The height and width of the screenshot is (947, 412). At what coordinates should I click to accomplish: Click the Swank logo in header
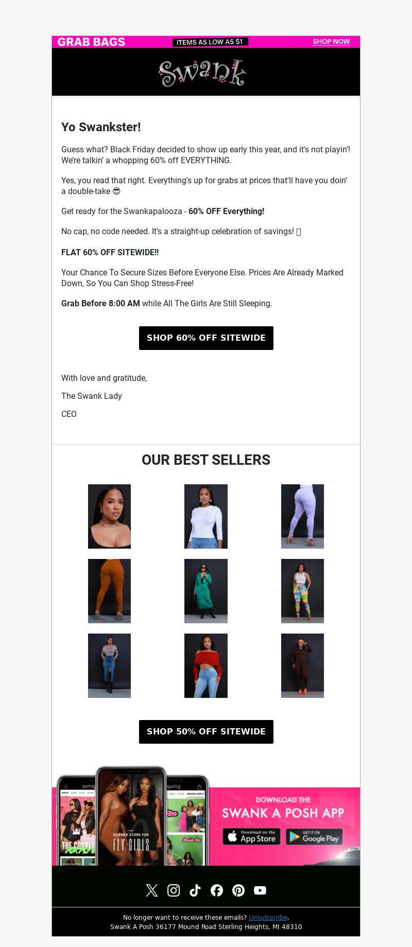coord(202,73)
